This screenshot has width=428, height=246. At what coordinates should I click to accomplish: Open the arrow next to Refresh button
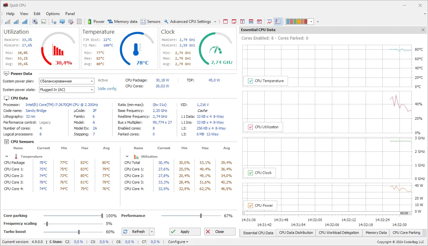click(152, 232)
